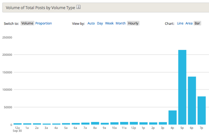Click the 7a x-axis label
This screenshot has width=209, height=136.
85,128
